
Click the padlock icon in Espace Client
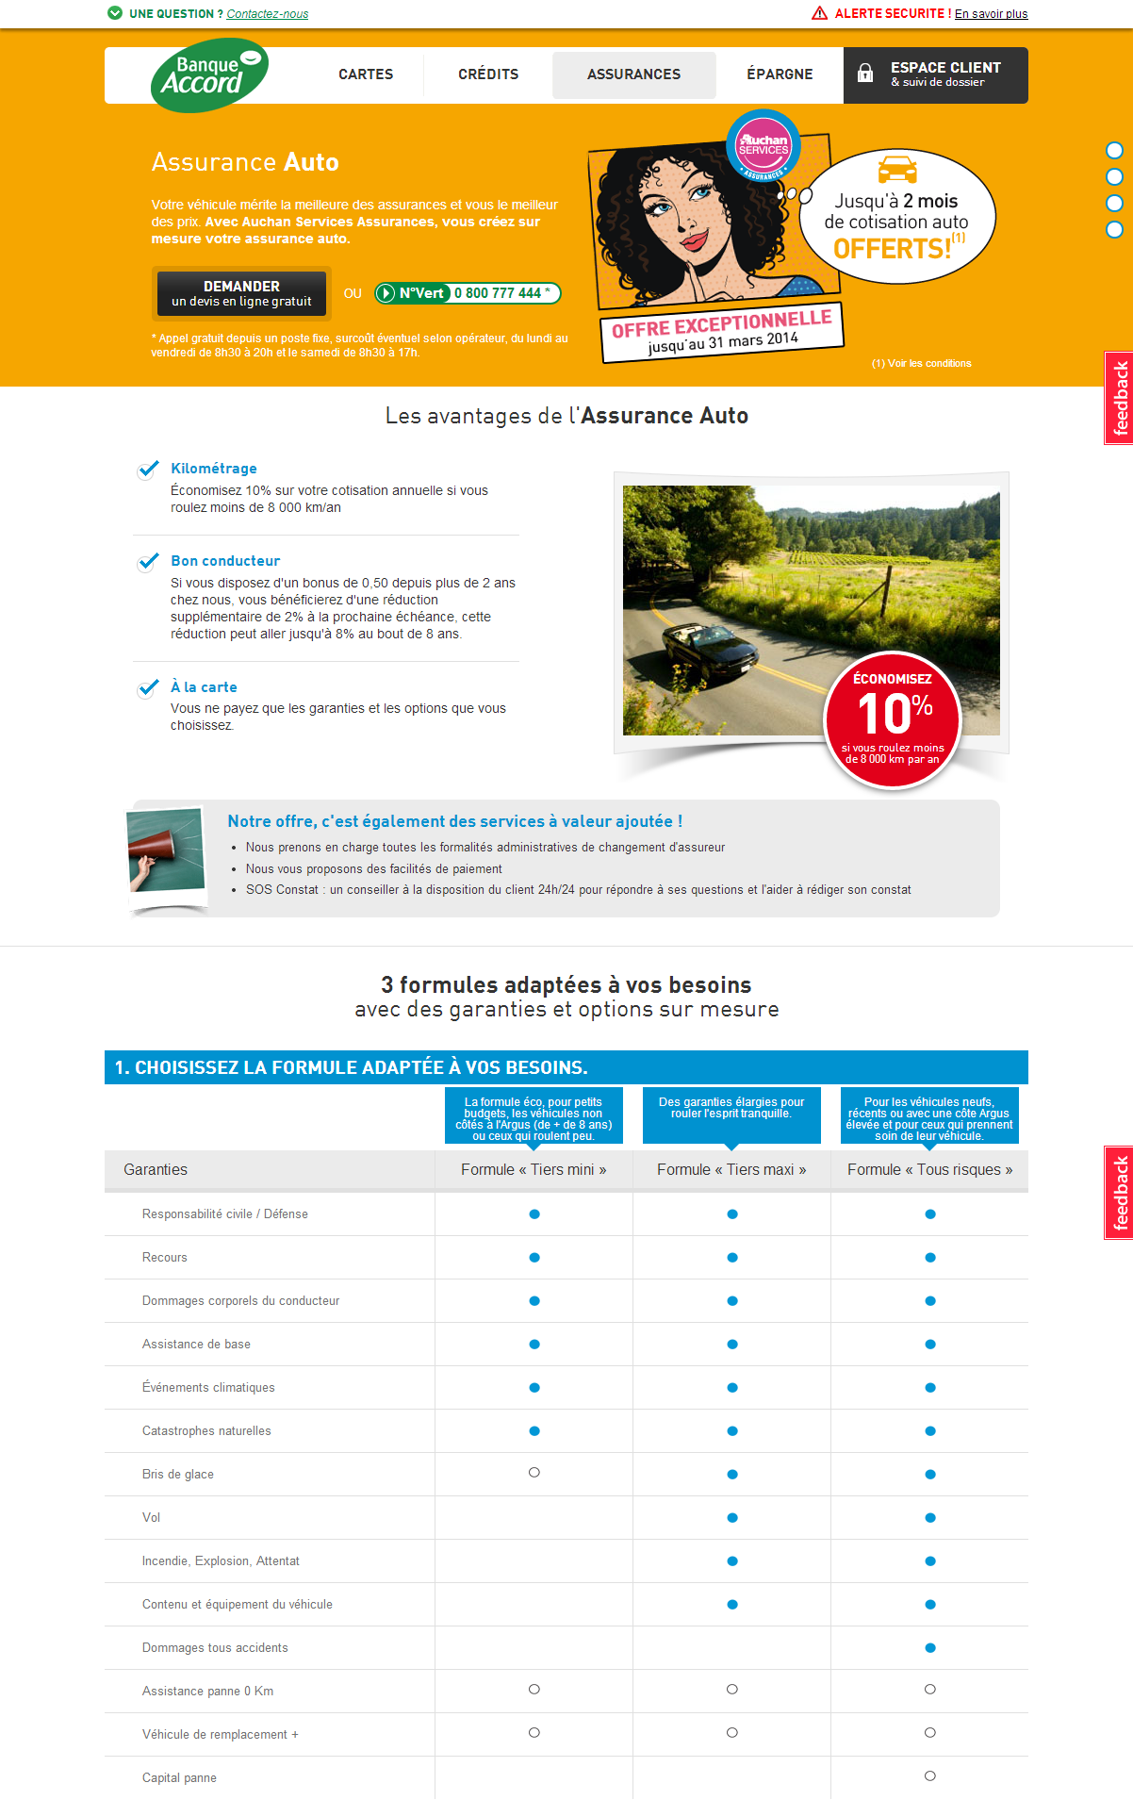pyautogui.click(x=864, y=74)
